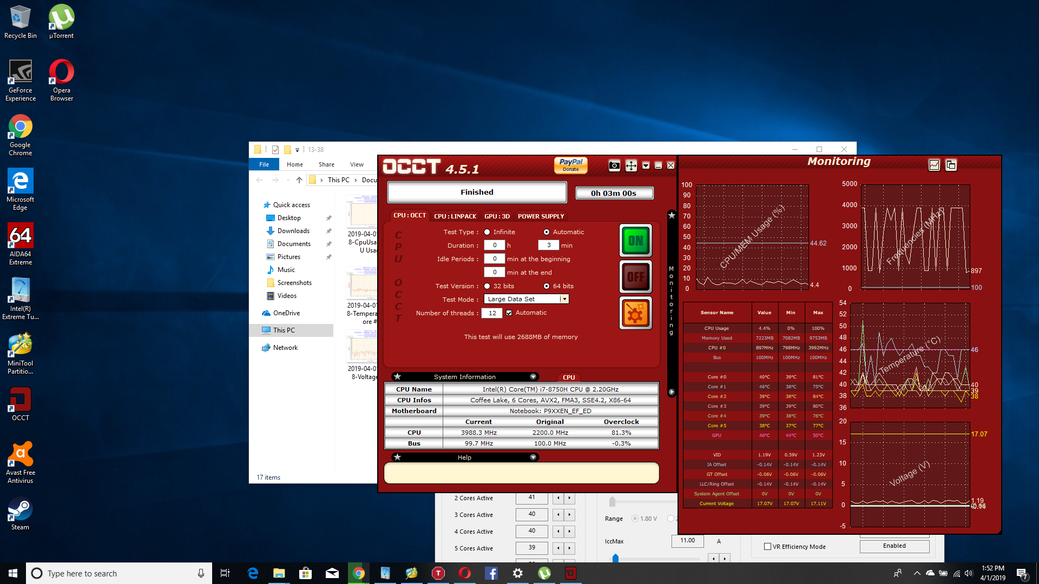Enable VR Efficiency Mode checkbox
The height and width of the screenshot is (584, 1039).
coord(767,547)
